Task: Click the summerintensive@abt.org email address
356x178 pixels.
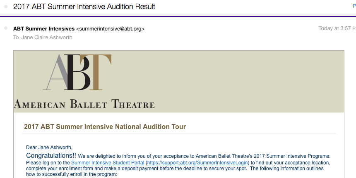Action: point(110,29)
